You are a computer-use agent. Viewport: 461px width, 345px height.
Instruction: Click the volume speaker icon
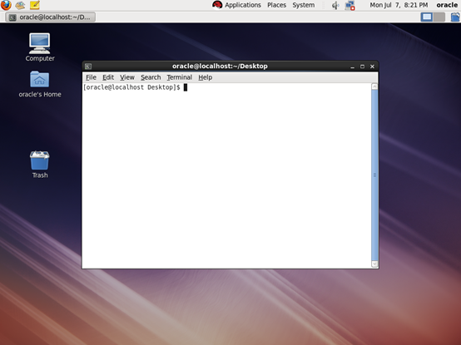pyautogui.click(x=335, y=5)
